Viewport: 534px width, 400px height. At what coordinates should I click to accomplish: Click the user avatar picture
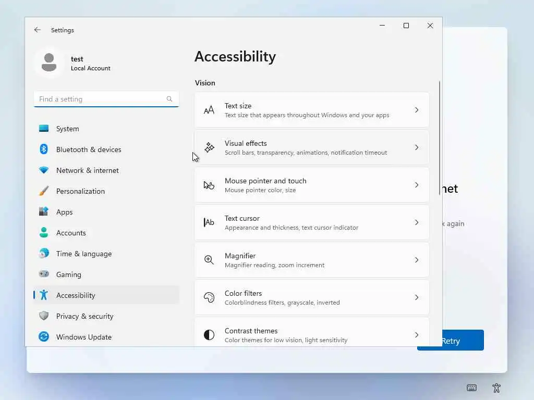click(49, 63)
